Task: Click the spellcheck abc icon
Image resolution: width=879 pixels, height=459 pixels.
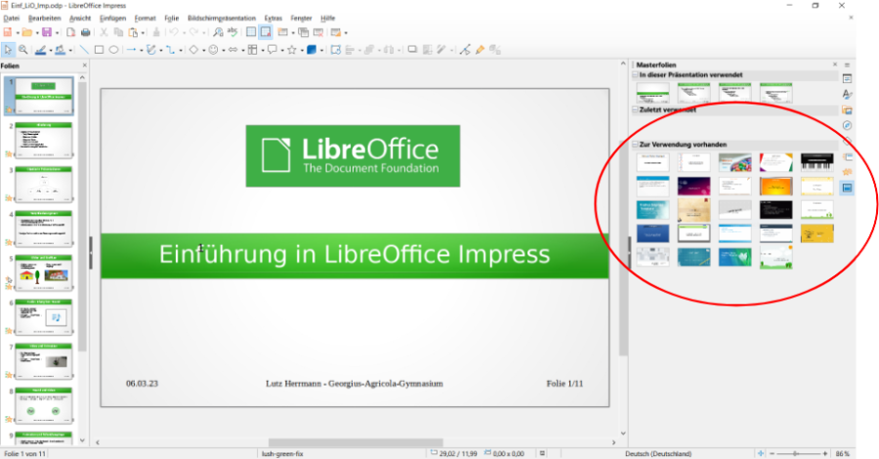Action: click(233, 32)
